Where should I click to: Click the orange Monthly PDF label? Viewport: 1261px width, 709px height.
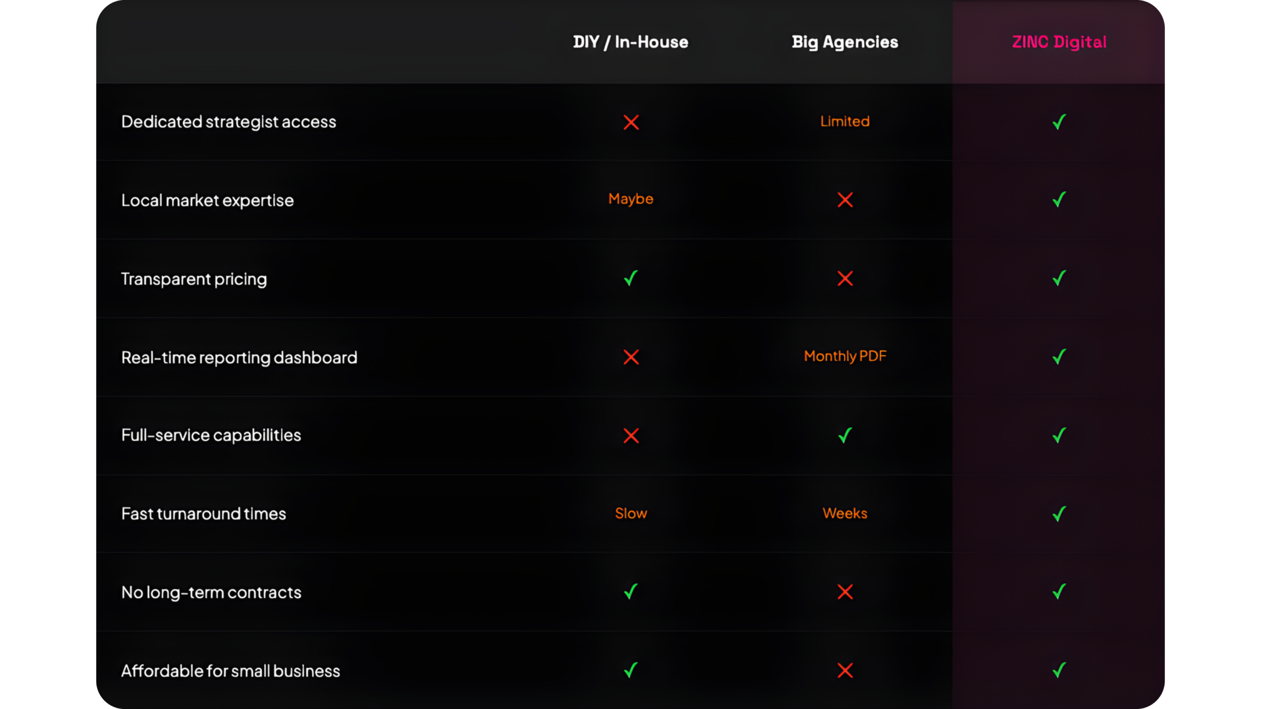(845, 356)
